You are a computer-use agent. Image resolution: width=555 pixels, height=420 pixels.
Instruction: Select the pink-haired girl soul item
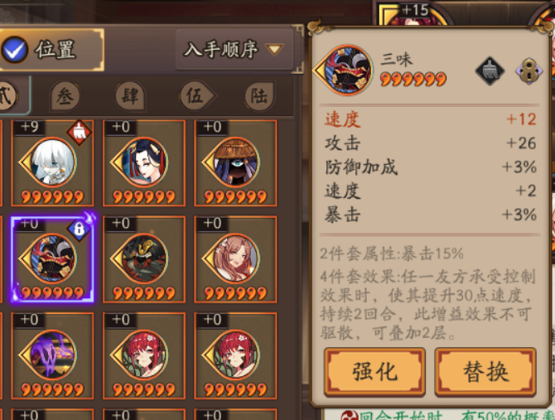click(235, 259)
